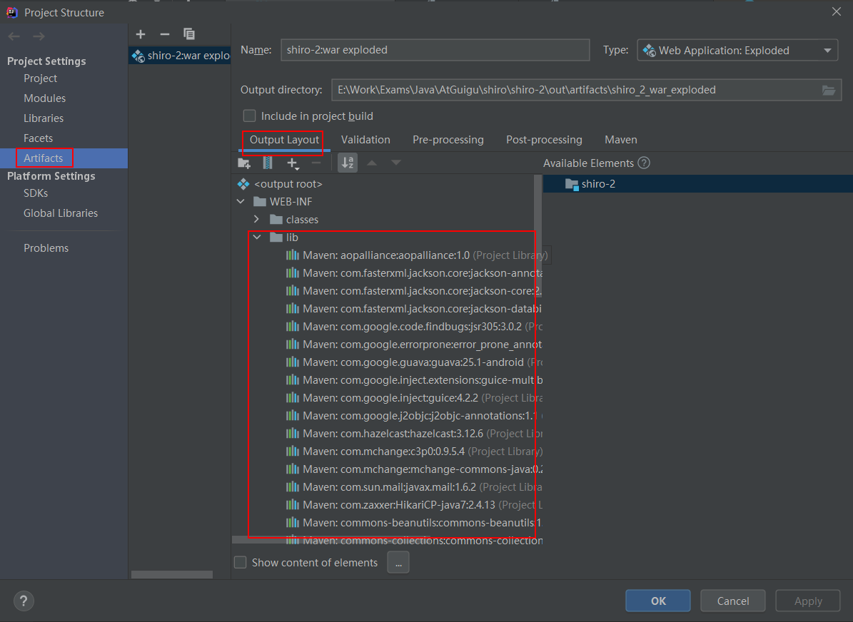Select Maven guice:4.2.2 row
This screenshot has width=853, height=622.
[x=413, y=398]
